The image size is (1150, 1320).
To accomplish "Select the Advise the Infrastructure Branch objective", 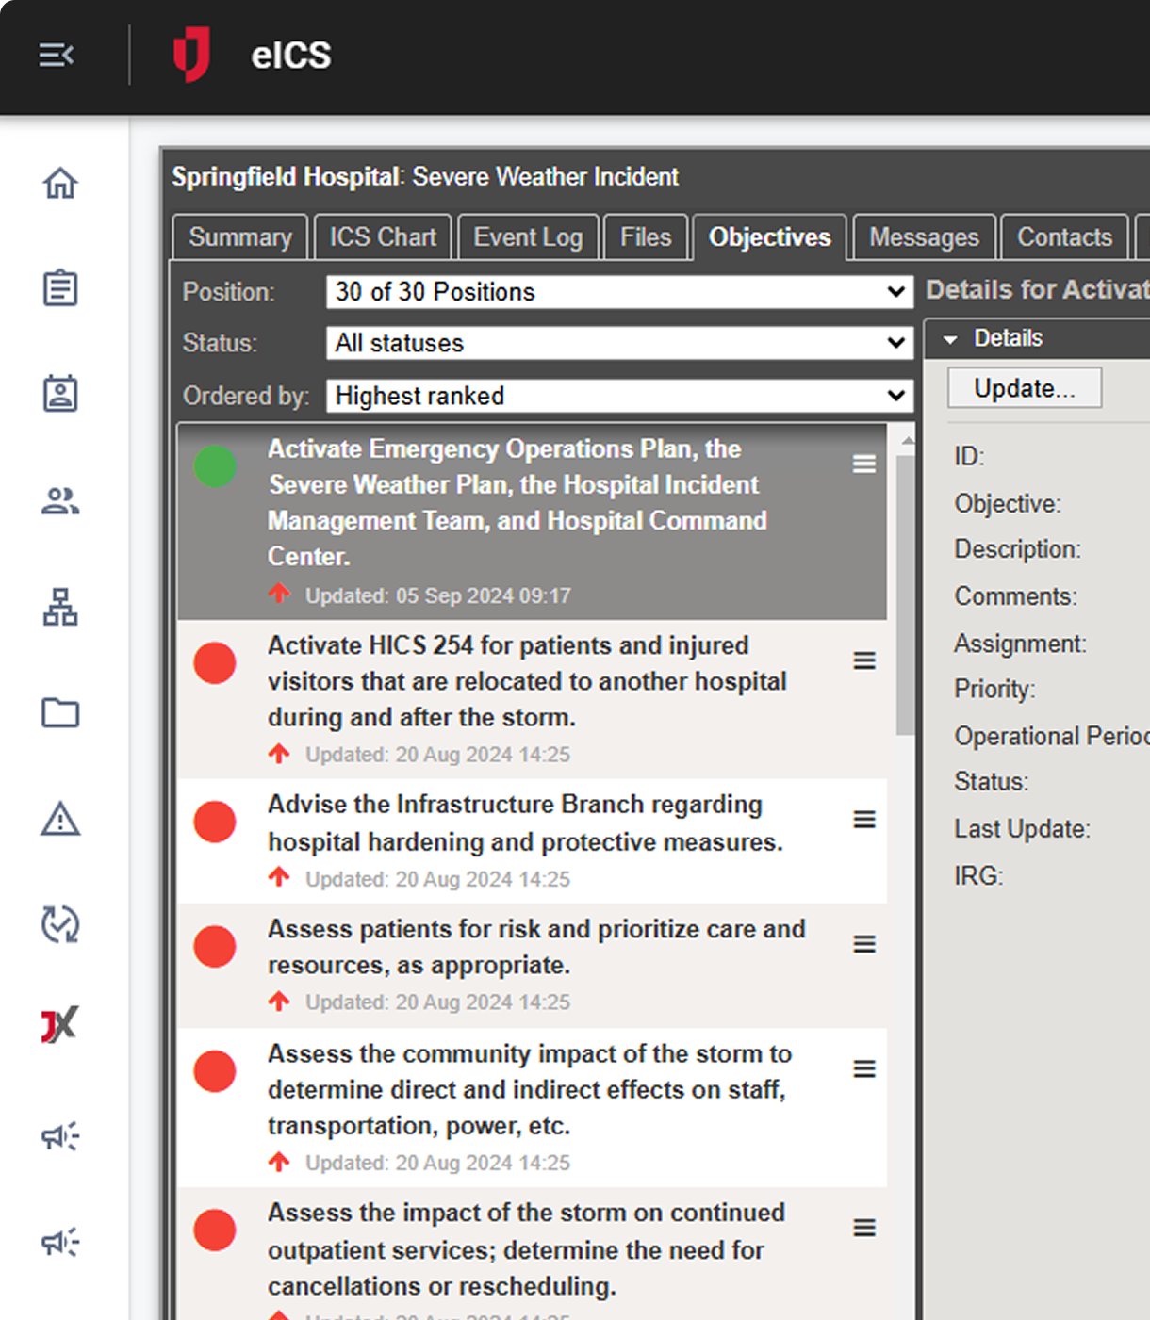I will (x=525, y=823).
